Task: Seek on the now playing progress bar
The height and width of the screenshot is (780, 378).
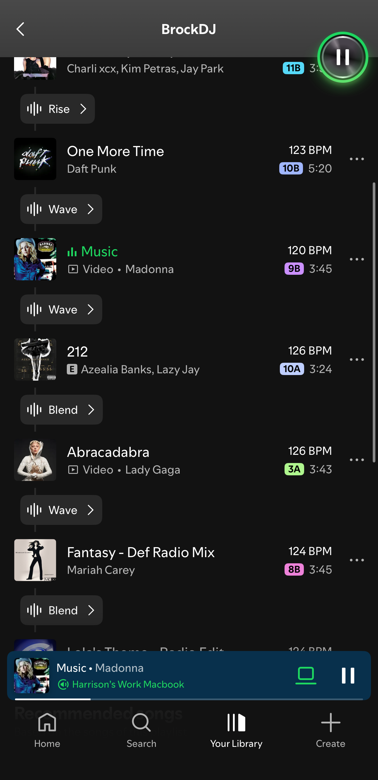Action: [x=189, y=699]
